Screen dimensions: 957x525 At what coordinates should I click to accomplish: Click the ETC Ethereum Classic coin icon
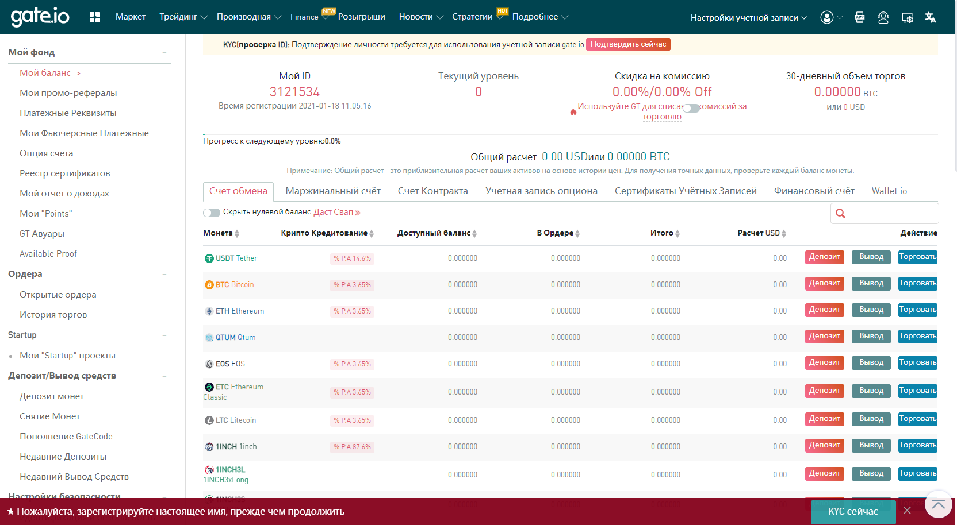pyautogui.click(x=209, y=387)
